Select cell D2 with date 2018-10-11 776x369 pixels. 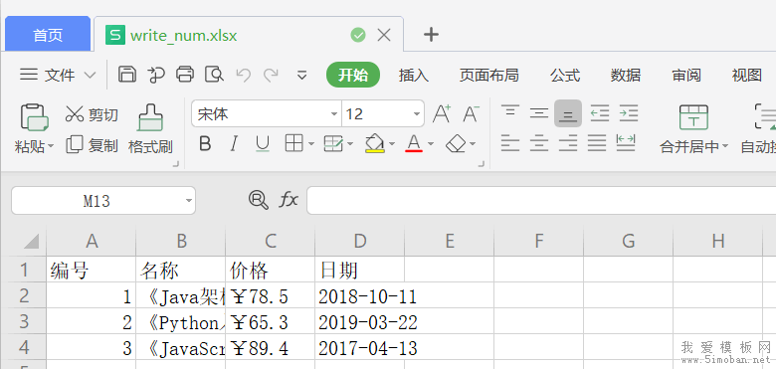click(360, 295)
